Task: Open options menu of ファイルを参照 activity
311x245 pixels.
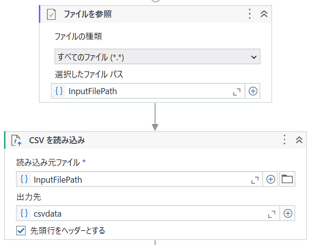Action: pos(249,14)
